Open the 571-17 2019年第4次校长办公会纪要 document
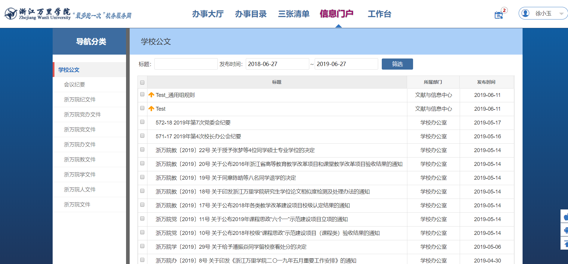Image resolution: width=568 pixels, height=264 pixels. tap(198, 136)
